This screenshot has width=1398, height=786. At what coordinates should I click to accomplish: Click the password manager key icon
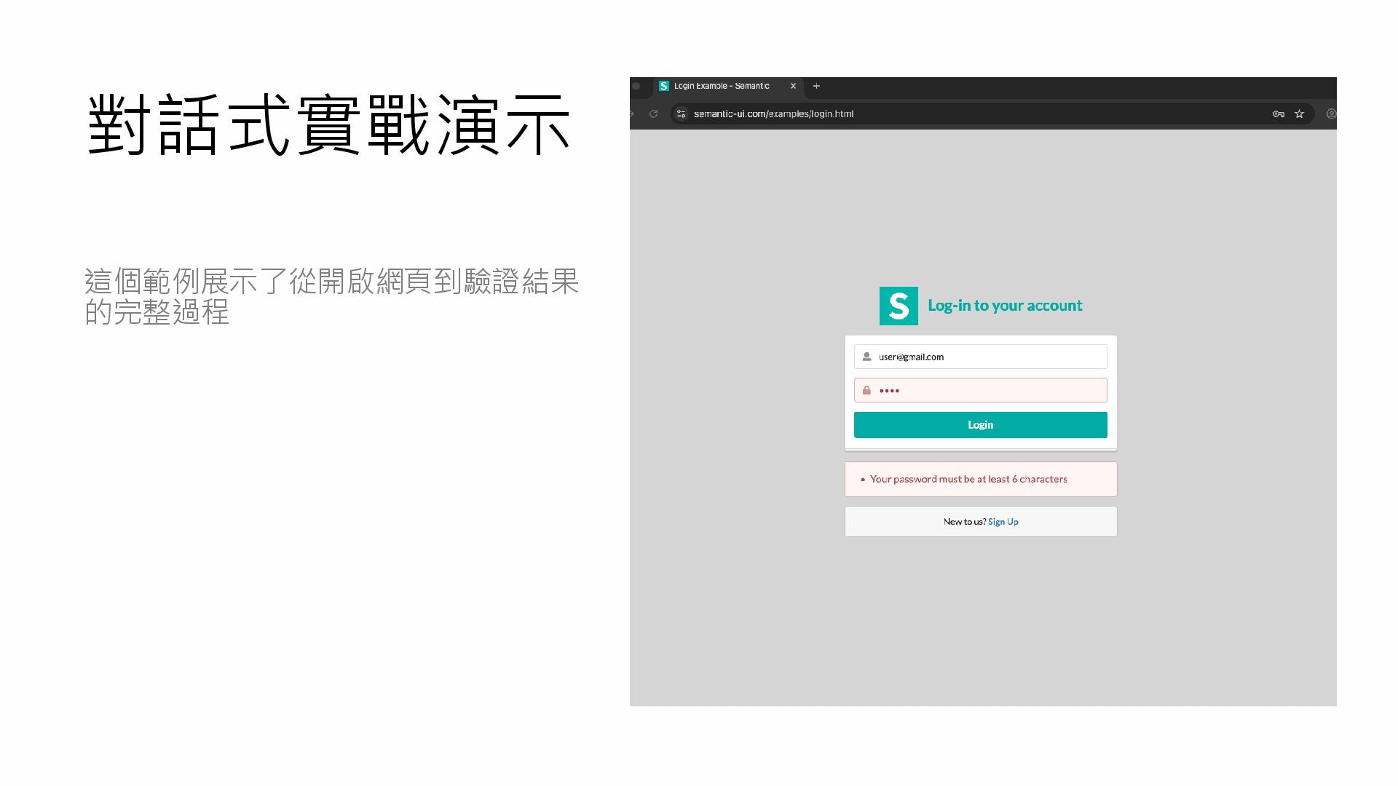click(x=1278, y=114)
